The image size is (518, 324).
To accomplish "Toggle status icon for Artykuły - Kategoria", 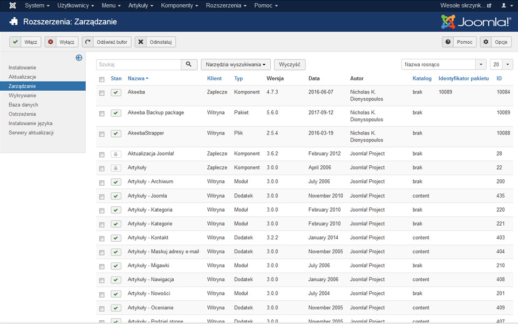I will [115, 210].
